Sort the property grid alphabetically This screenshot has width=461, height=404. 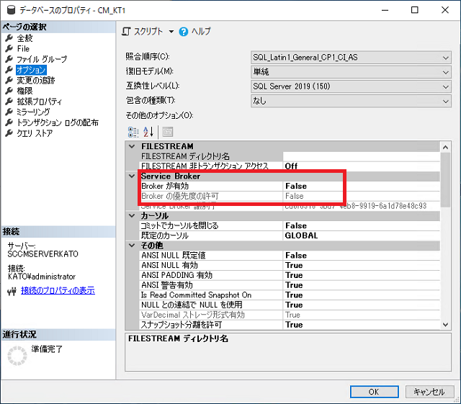149,131
